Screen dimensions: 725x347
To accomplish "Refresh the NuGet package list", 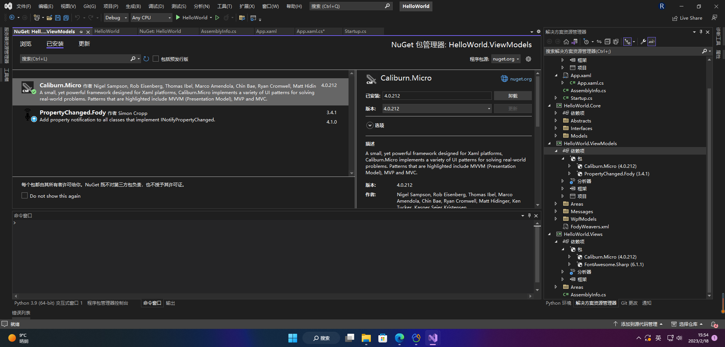I will (146, 59).
